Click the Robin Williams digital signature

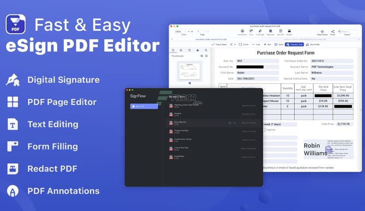click(x=328, y=149)
